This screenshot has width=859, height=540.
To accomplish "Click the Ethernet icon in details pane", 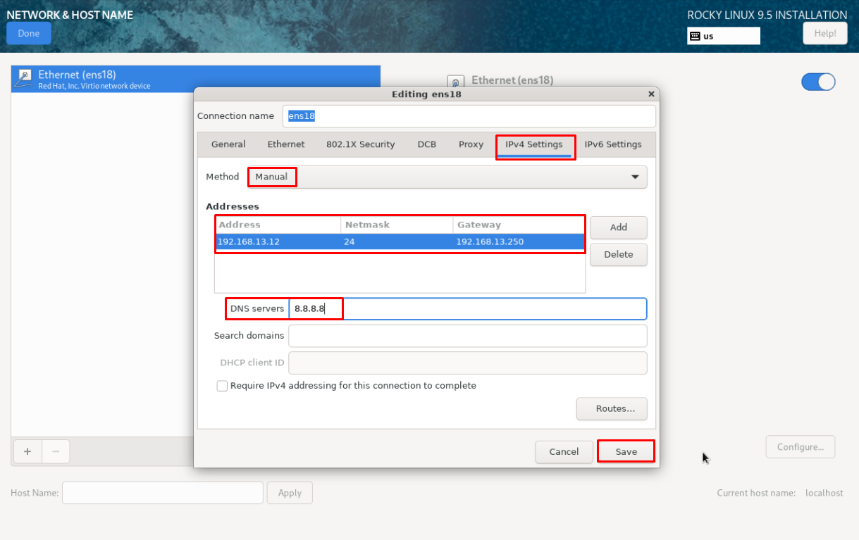I will click(x=455, y=82).
